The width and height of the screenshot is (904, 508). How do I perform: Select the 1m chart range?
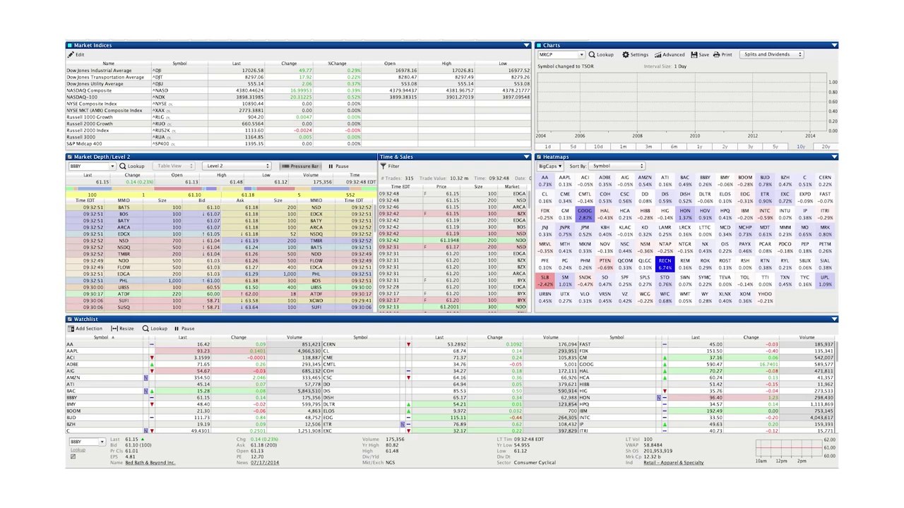click(623, 146)
